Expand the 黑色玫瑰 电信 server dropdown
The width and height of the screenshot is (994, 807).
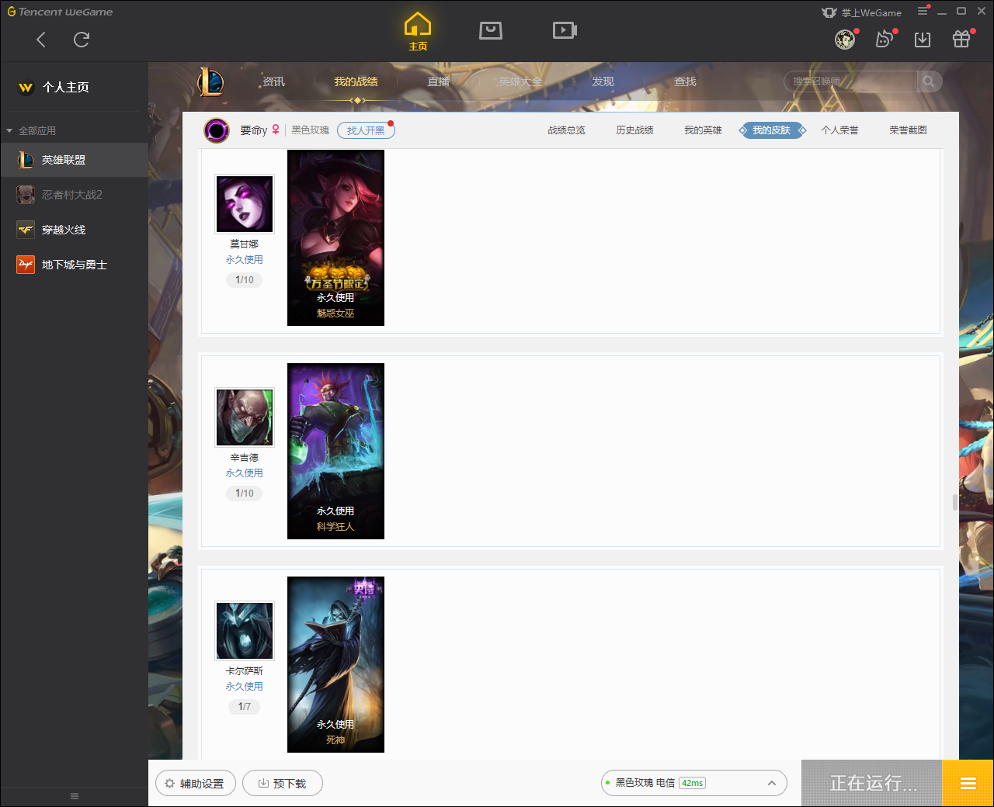pos(694,784)
